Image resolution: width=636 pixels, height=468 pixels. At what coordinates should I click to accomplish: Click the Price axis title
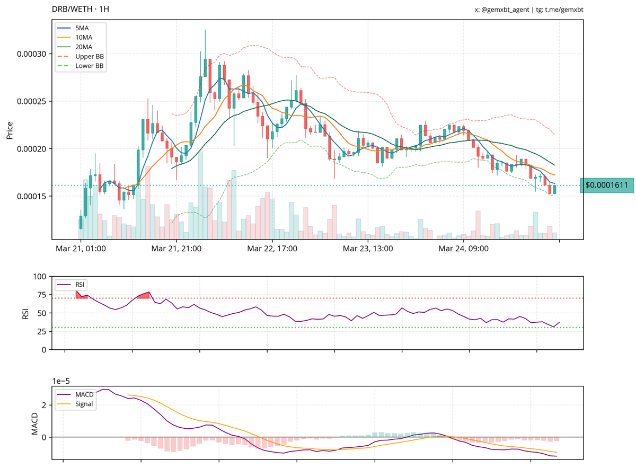pos(10,129)
